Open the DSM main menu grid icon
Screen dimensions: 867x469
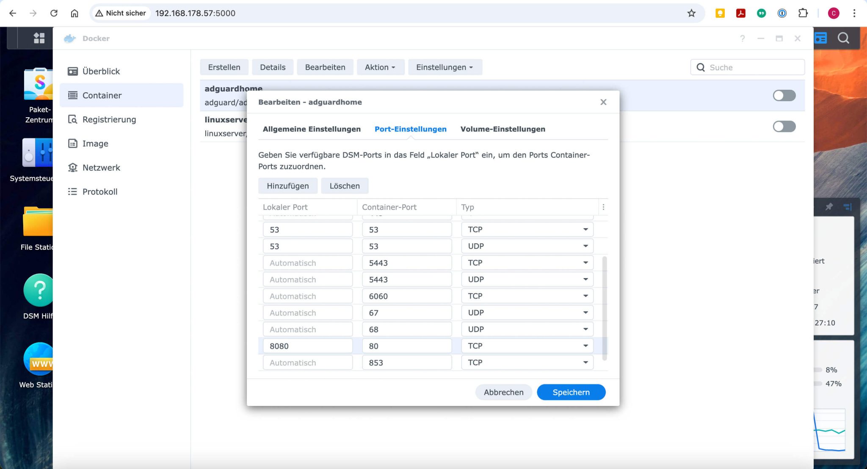pyautogui.click(x=39, y=38)
